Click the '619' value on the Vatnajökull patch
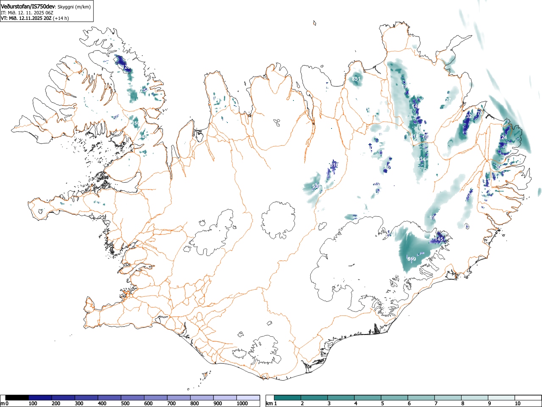 click(412, 259)
